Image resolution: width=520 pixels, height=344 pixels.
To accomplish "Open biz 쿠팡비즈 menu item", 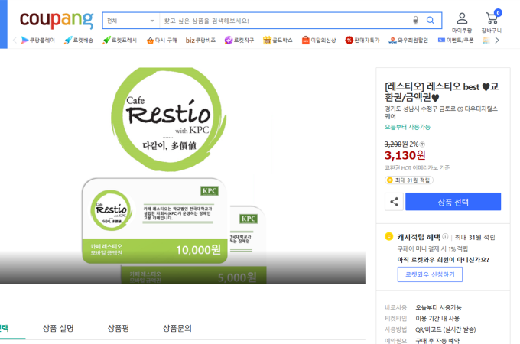I will pos(200,40).
